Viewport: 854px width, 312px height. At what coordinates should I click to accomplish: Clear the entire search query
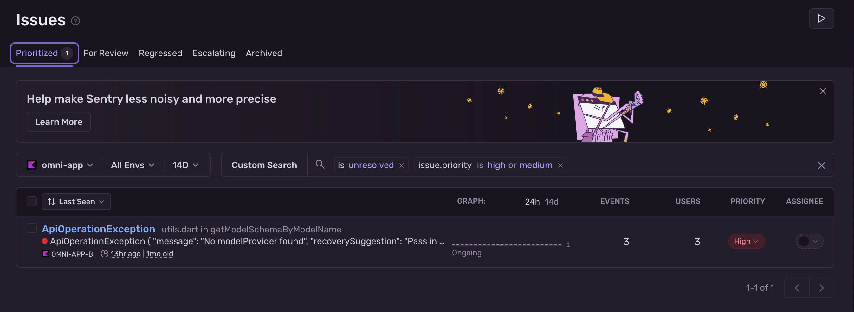[x=821, y=166]
